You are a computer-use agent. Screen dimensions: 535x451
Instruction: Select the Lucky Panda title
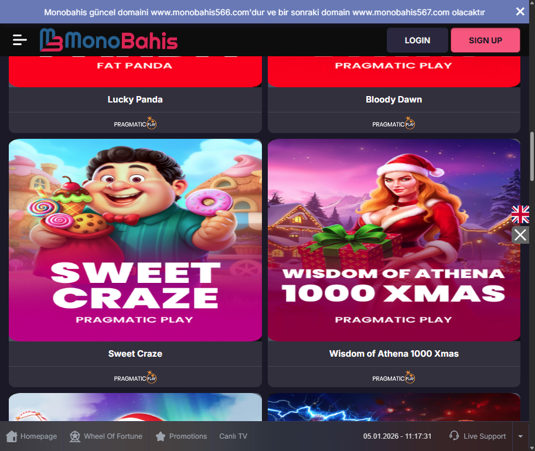click(x=135, y=99)
